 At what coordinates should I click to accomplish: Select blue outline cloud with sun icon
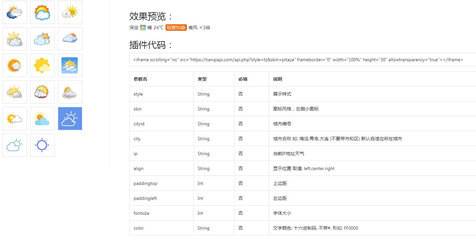(x=15, y=145)
